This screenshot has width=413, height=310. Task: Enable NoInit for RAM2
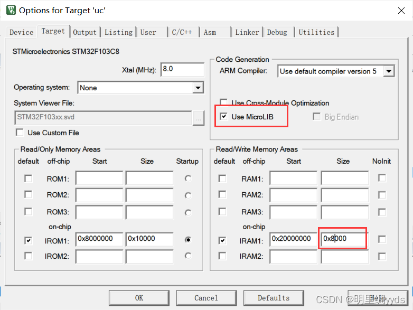pyautogui.click(x=382, y=195)
